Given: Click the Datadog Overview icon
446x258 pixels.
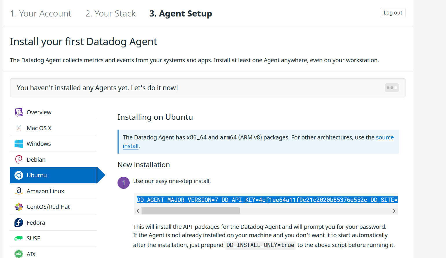Looking at the screenshot, I should click(x=19, y=112).
